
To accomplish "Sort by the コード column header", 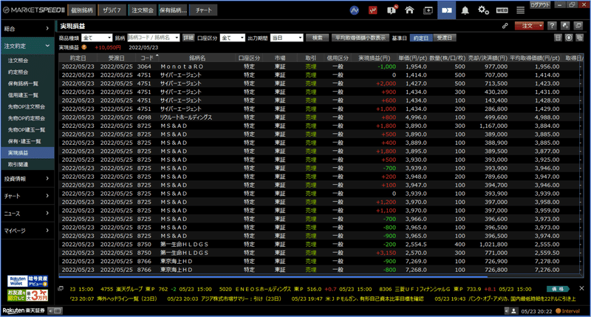I will tap(147, 58).
